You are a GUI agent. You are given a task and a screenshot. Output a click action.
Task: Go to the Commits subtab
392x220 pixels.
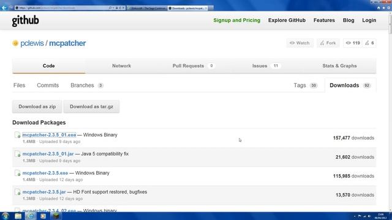[48, 86]
